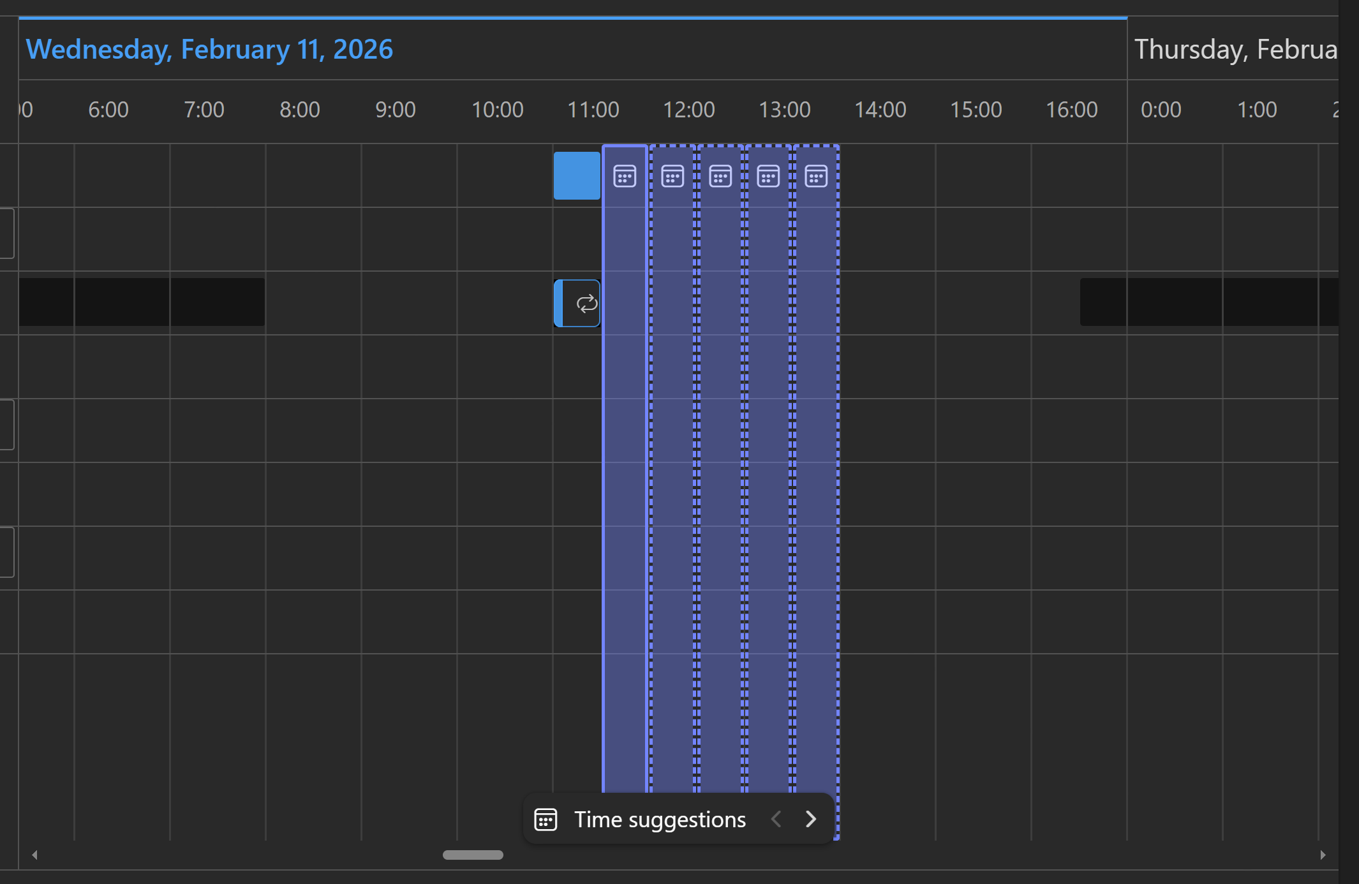The height and width of the screenshot is (884, 1359).
Task: Click first solid time suggestion calendar icon
Action: [x=625, y=176]
